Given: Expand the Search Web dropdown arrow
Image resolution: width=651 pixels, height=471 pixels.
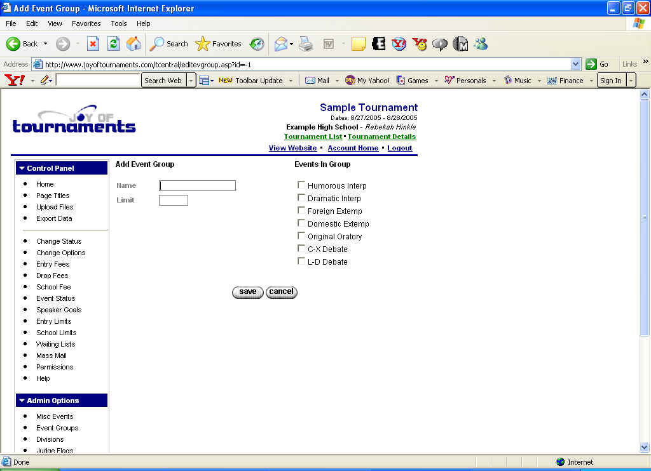Looking at the screenshot, I should pos(191,81).
